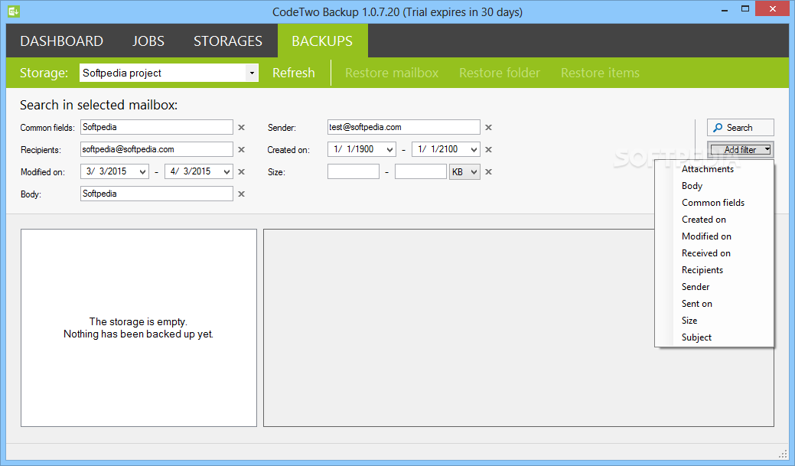This screenshot has height=466, width=795.
Task: Click Refresh in the green toolbar
Action: pos(294,73)
